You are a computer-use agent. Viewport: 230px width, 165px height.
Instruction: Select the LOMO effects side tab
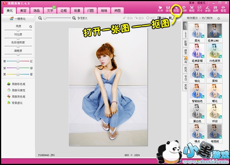(x=186, y=34)
